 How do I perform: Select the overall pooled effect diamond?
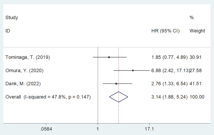[119, 97]
